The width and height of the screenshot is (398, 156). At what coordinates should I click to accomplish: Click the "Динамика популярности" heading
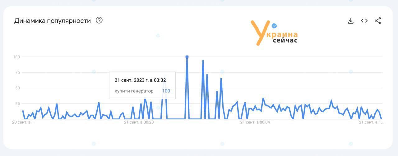tap(53, 21)
